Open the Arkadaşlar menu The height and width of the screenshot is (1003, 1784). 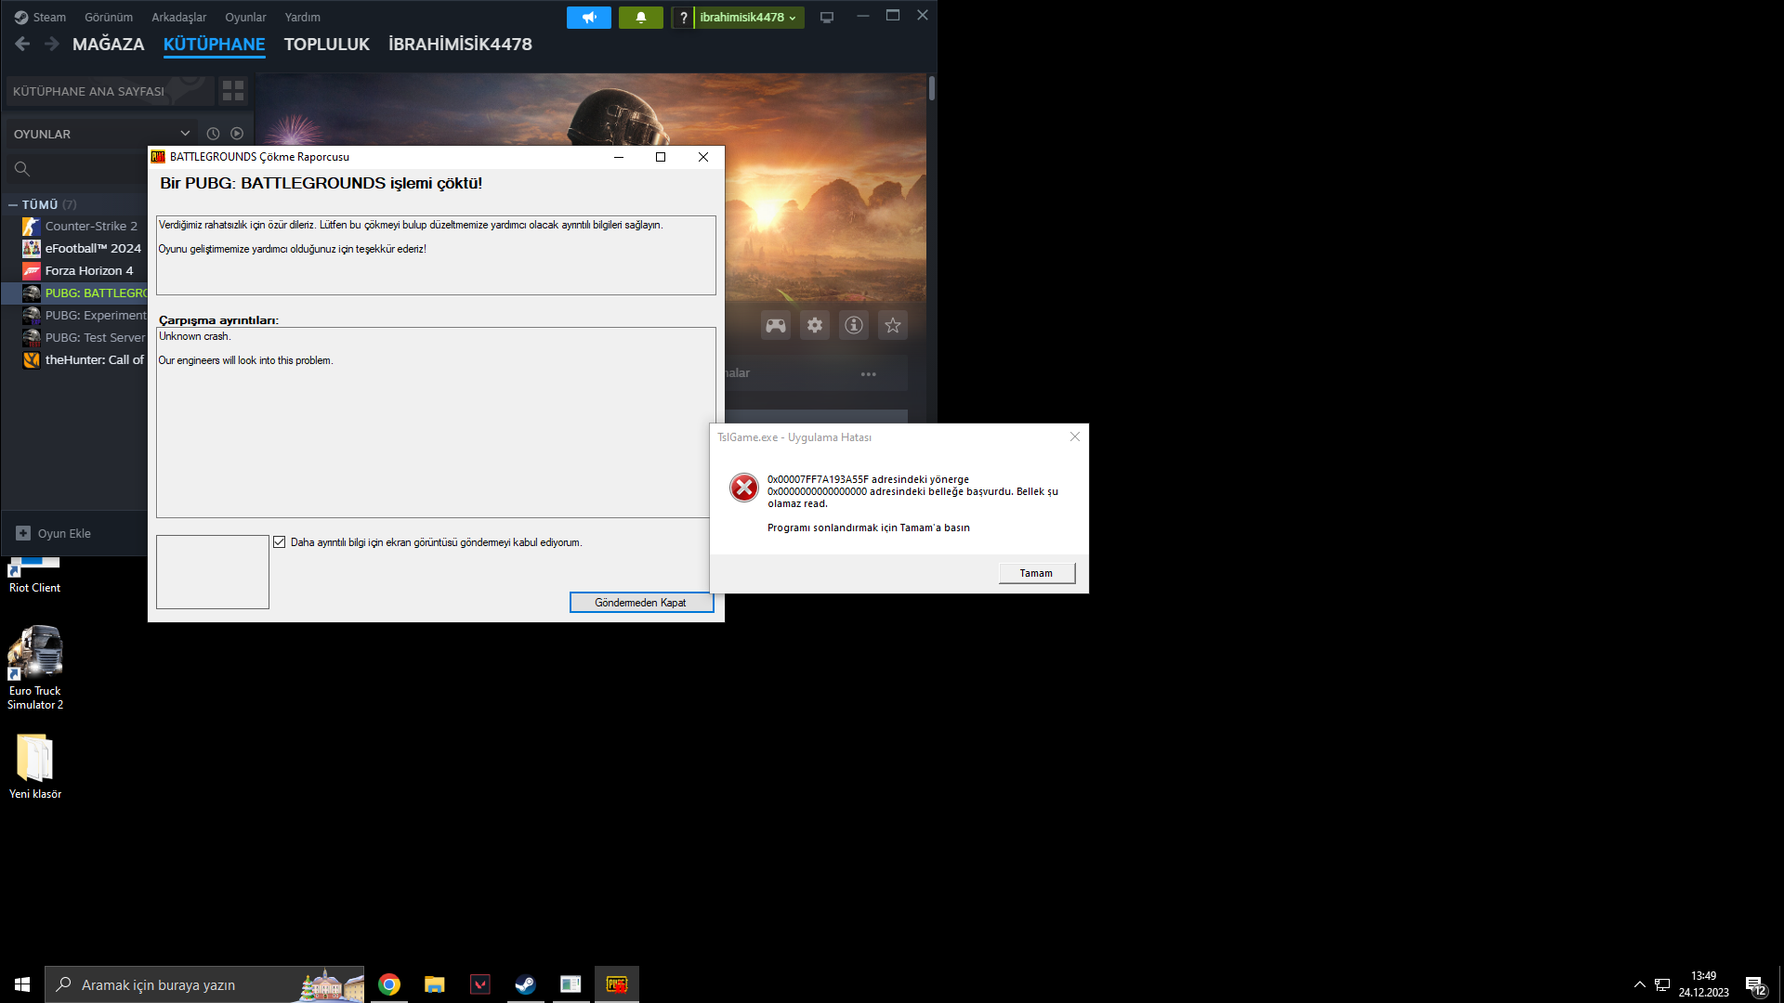point(179,18)
